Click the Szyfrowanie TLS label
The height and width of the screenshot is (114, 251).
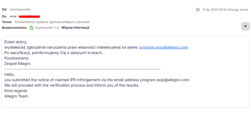coord(47,28)
